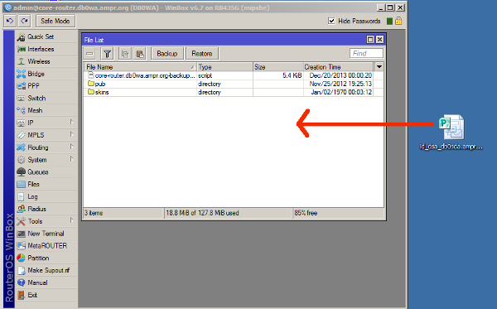Screen dimensions: 497x309
Task: Open the Interfaces menu item
Action: (x=46, y=49)
